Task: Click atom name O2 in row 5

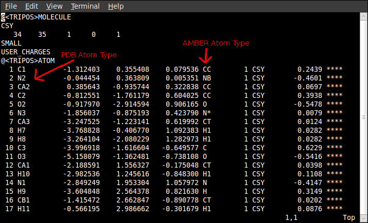Action: point(21,104)
